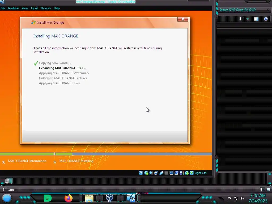Click the Windows Start orb
Image resolution: width=272 pixels, height=204 pixels.
pos(7,198)
